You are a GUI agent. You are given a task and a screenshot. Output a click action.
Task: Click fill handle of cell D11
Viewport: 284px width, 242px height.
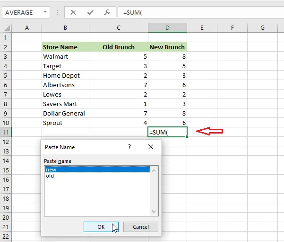pos(187,136)
